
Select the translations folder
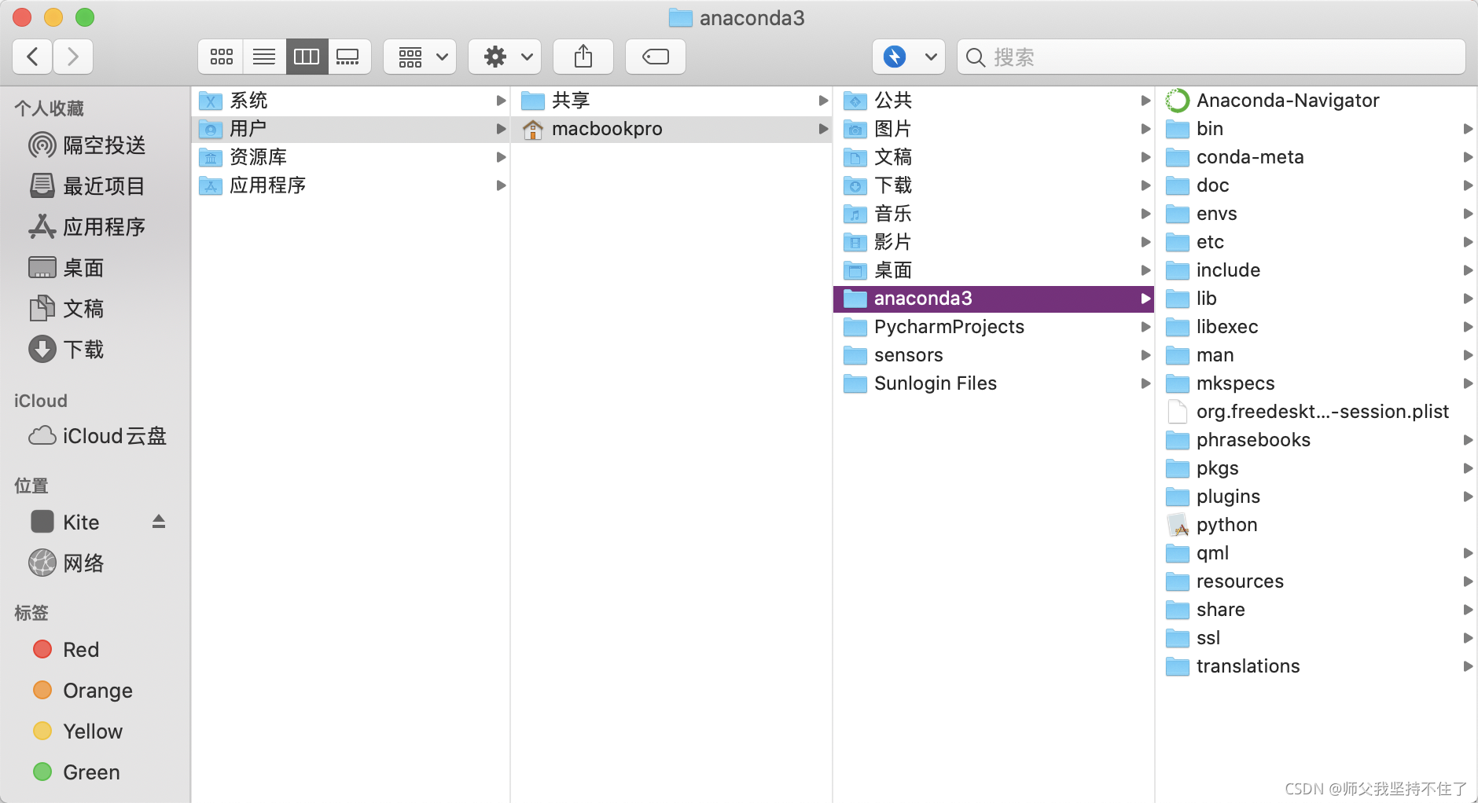(x=1317, y=666)
